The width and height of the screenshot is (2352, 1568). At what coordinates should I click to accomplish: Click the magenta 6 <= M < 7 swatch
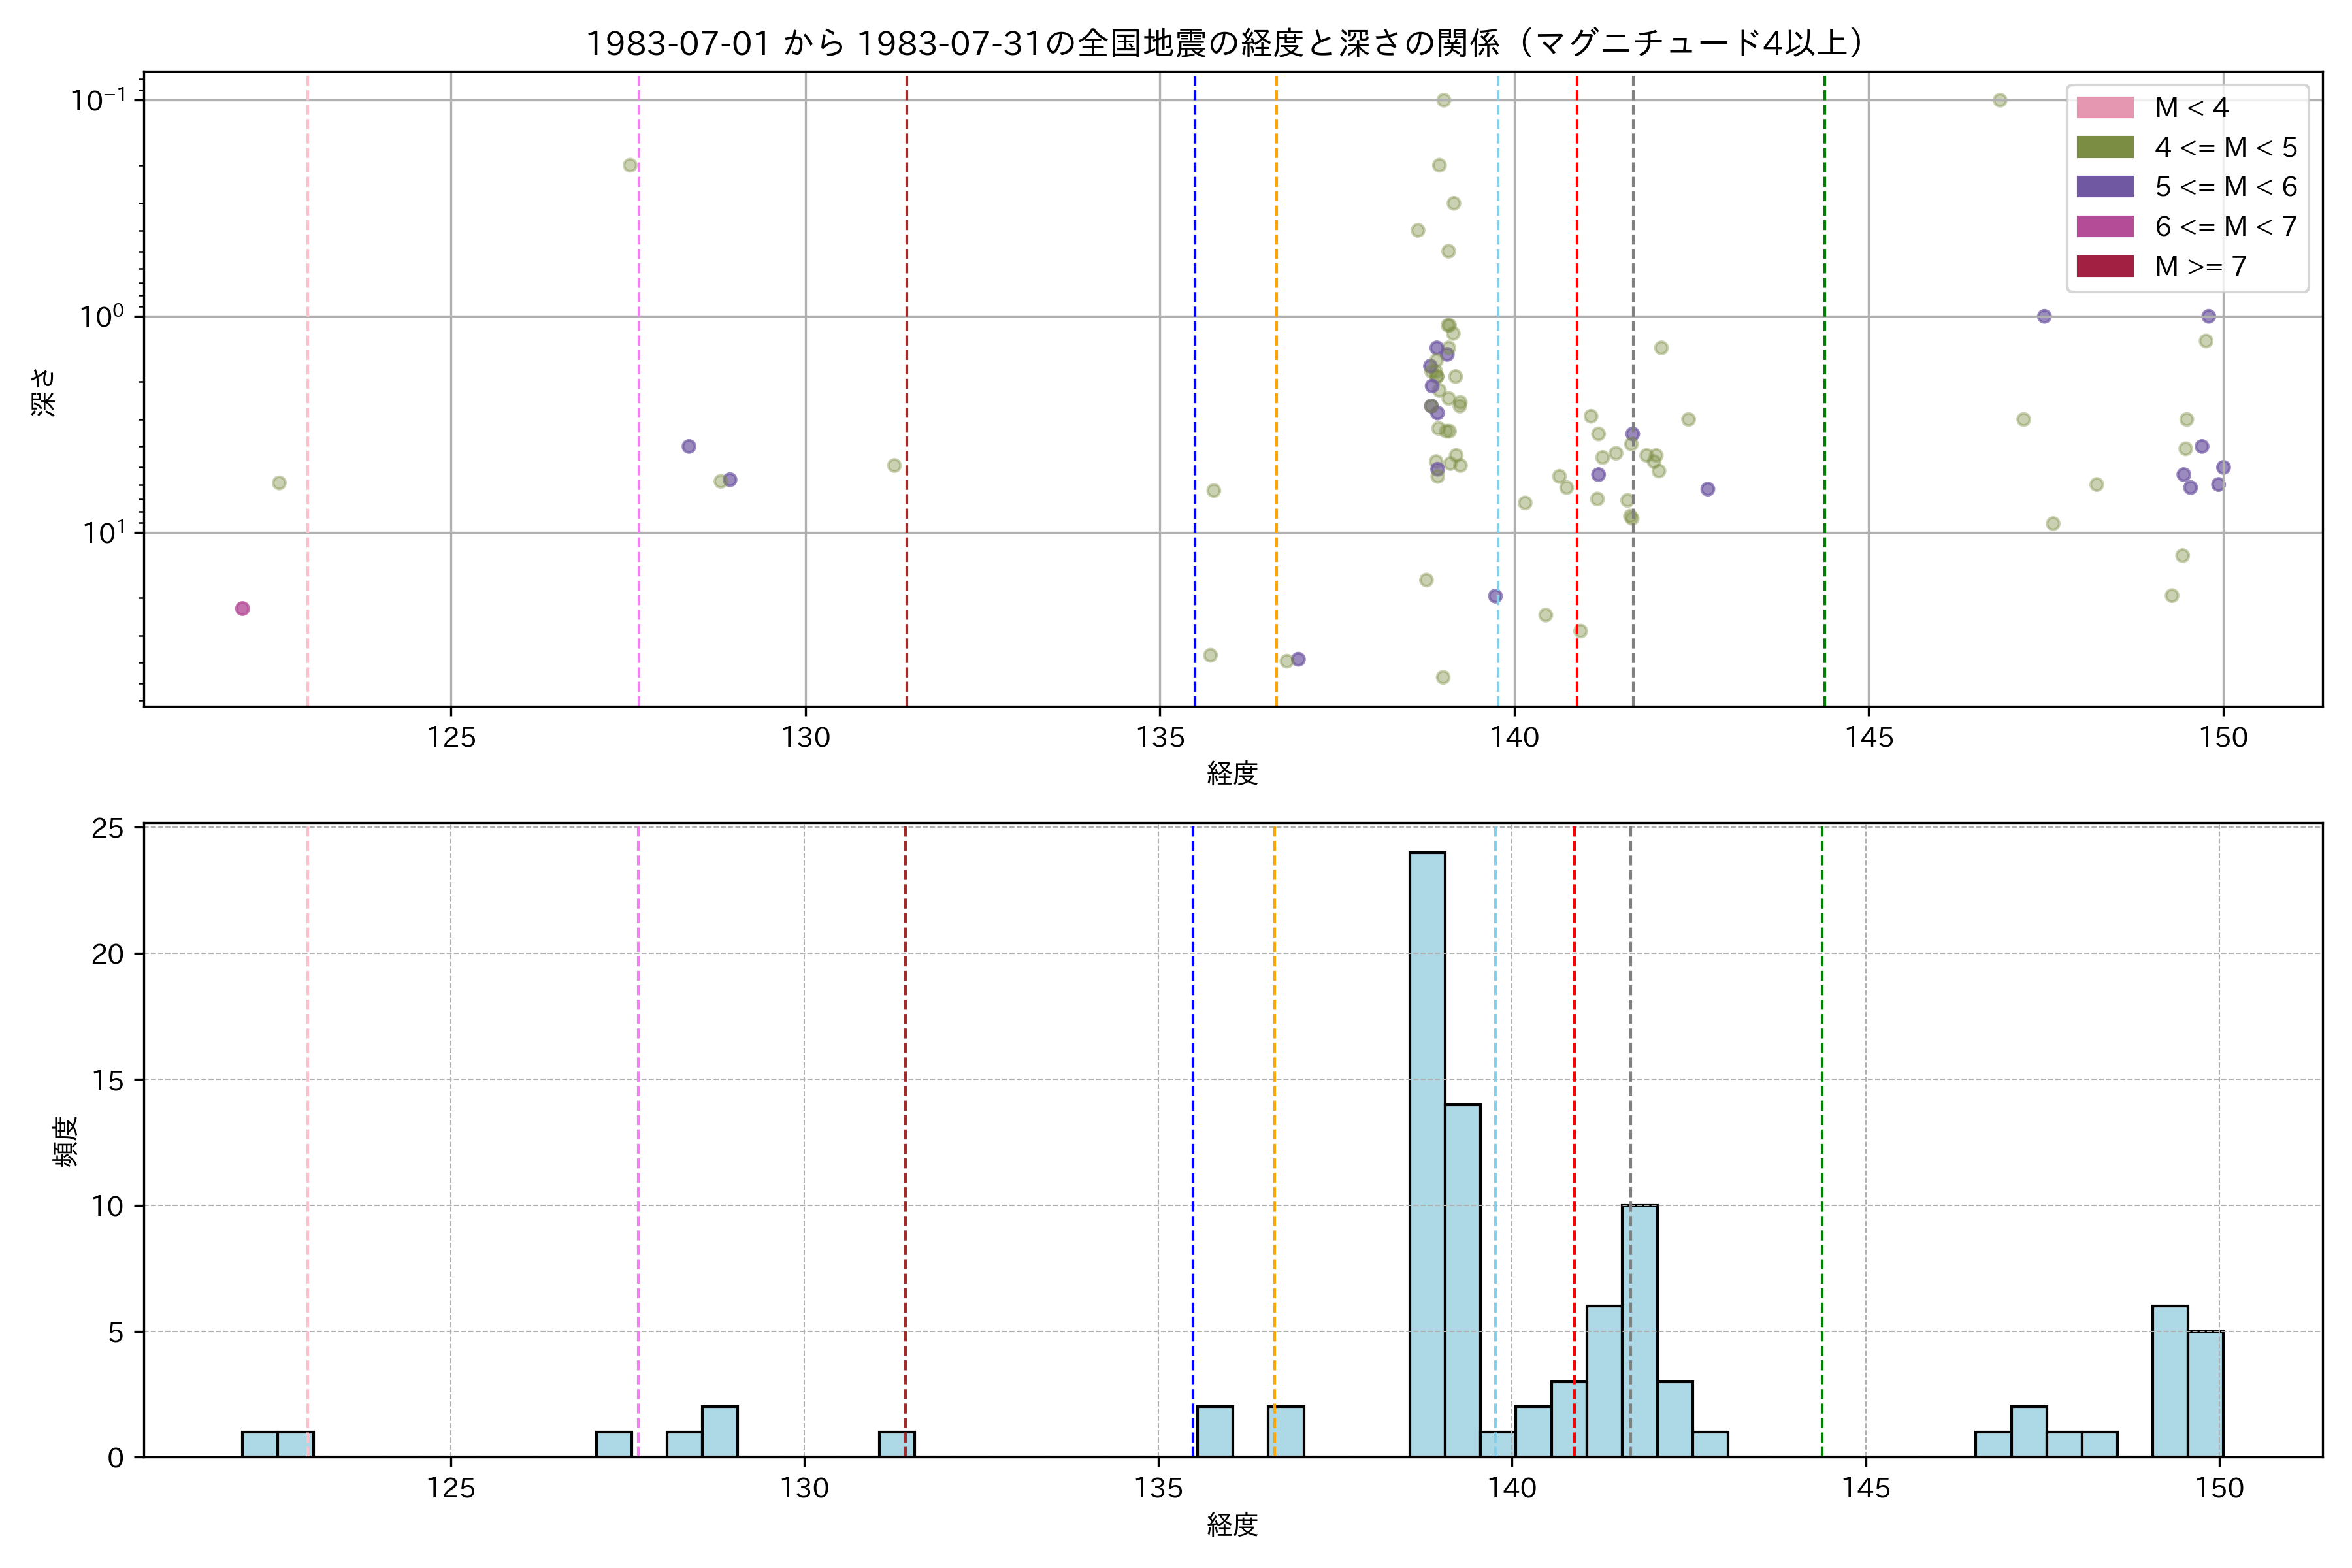(x=2104, y=227)
